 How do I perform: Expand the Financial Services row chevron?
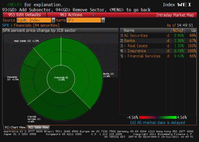coord(125,56)
